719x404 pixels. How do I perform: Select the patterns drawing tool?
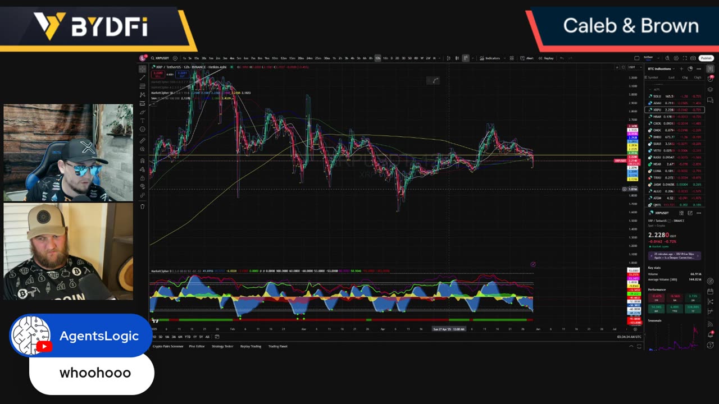142,95
